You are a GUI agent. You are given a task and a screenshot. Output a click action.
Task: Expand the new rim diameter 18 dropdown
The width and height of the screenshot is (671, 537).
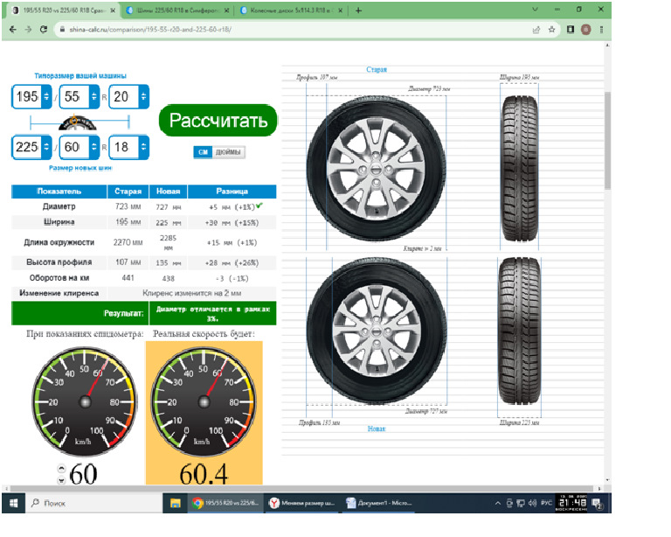pos(129,147)
